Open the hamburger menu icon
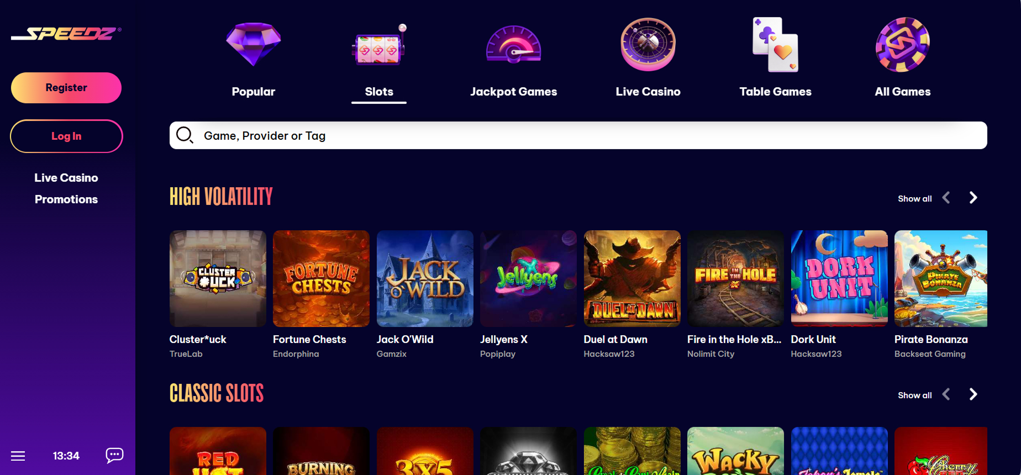1021x475 pixels. tap(18, 456)
